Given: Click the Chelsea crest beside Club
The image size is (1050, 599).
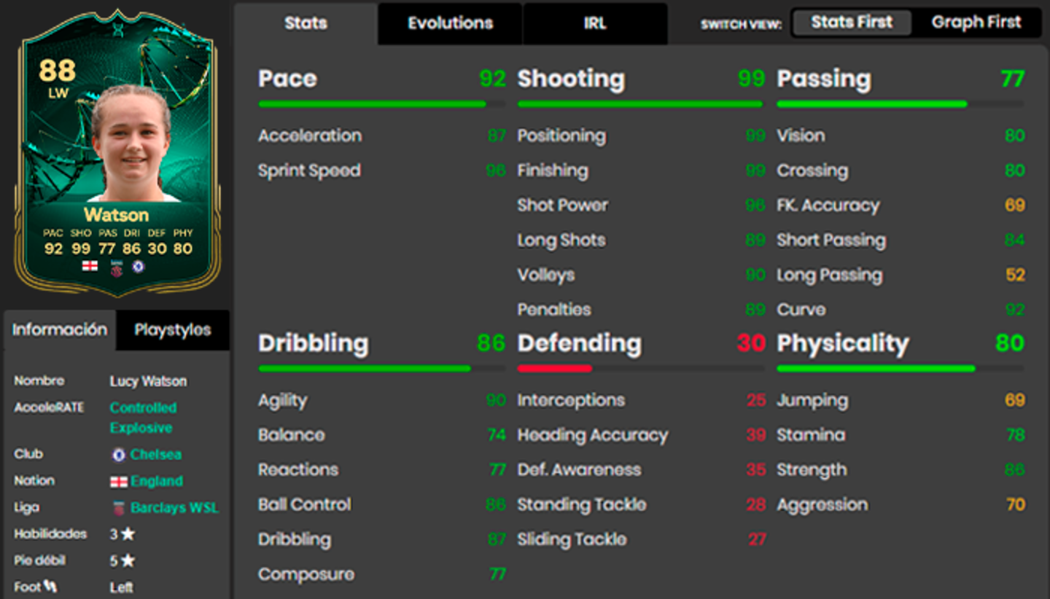Looking at the screenshot, I should [118, 455].
